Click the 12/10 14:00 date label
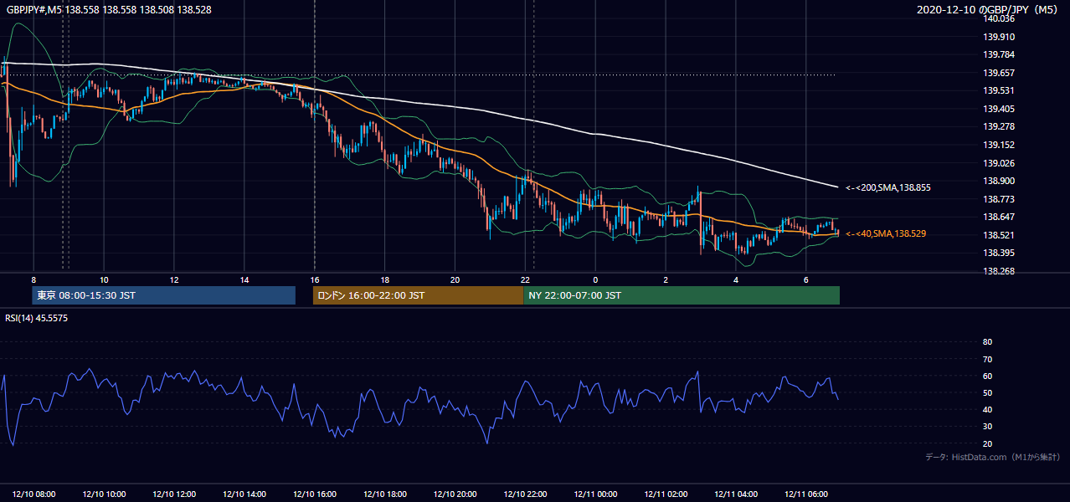 pos(245,494)
